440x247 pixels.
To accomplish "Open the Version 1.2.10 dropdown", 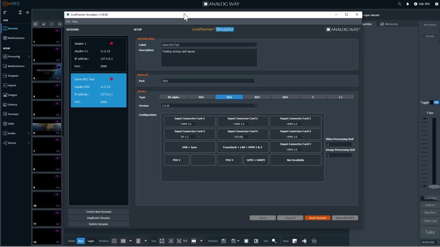I will click(209, 106).
